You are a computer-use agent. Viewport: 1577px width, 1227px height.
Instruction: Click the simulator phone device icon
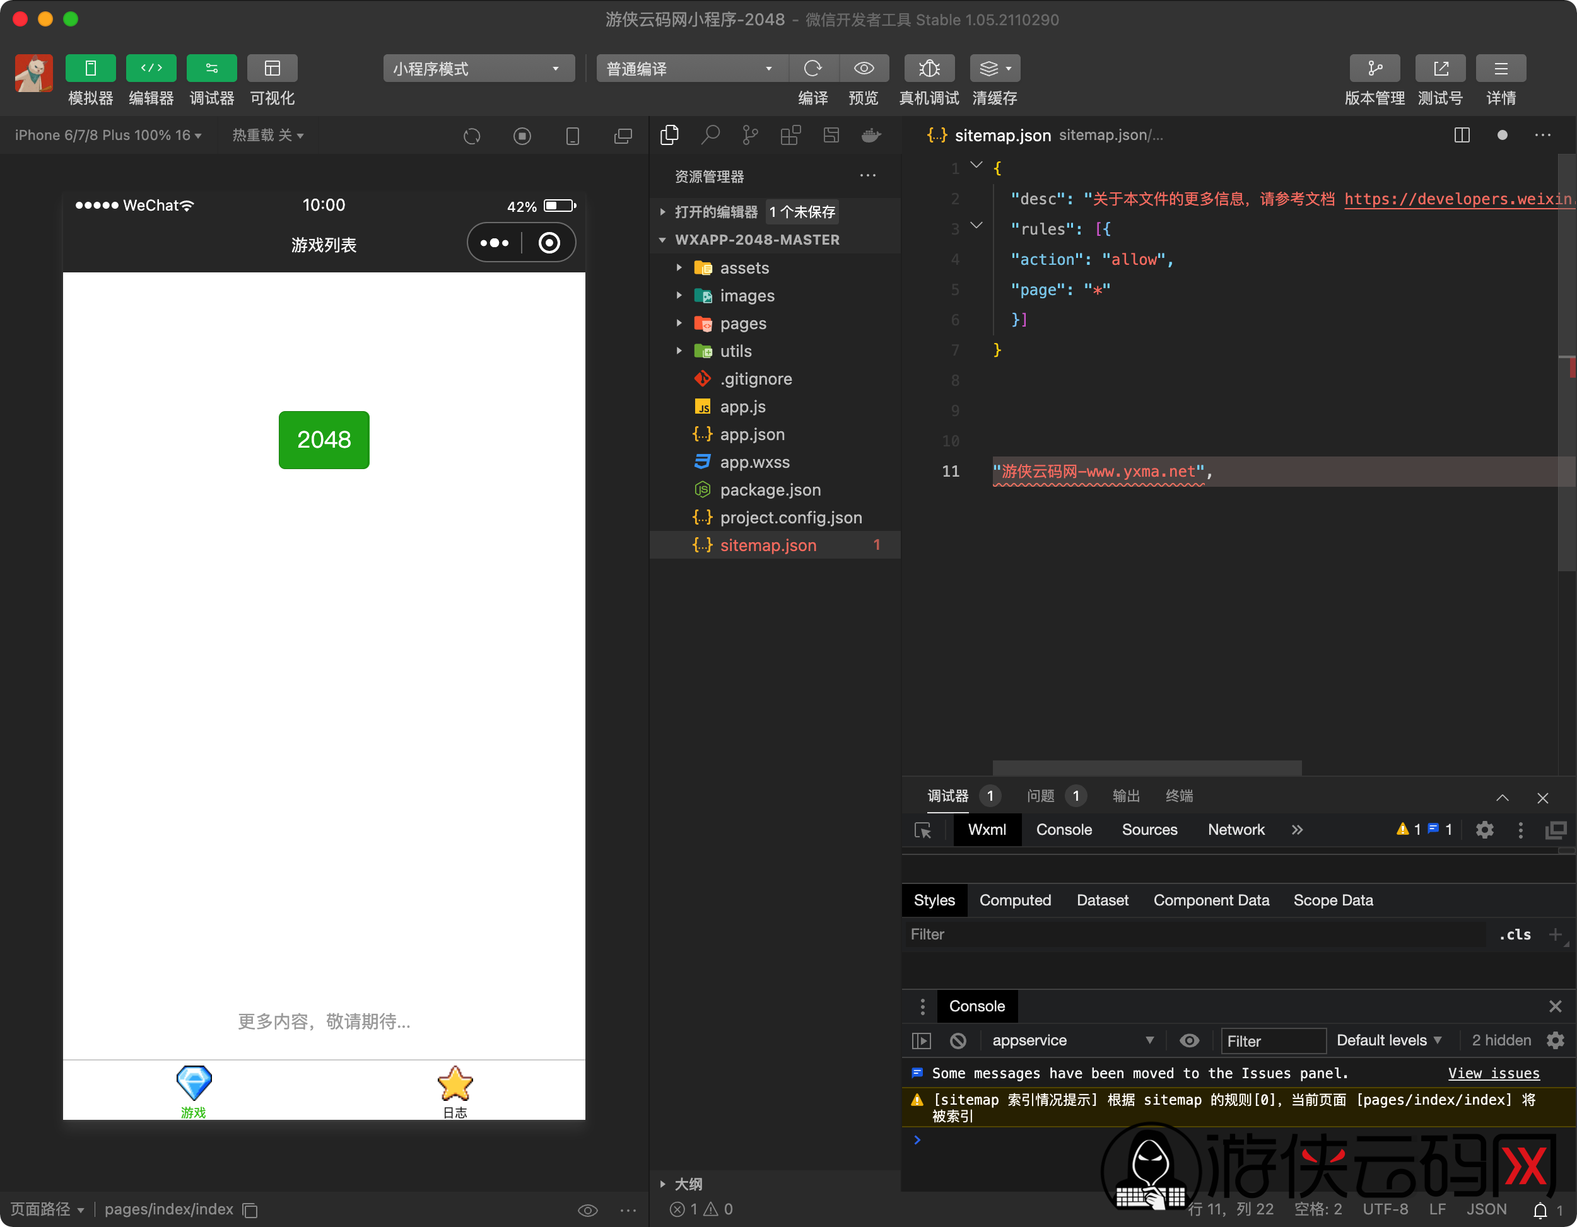573,136
